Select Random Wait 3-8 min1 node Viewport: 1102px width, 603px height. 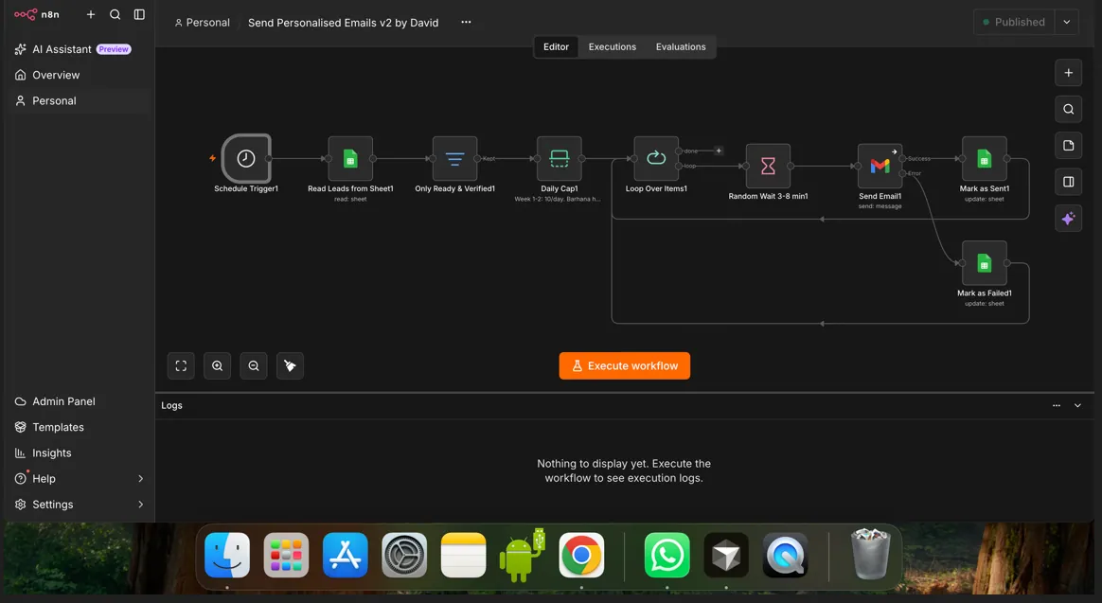point(768,167)
